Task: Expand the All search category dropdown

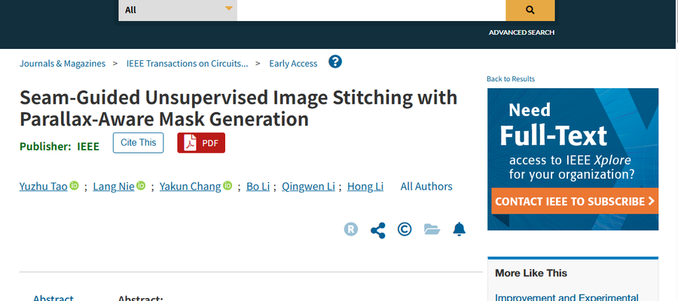Action: click(x=178, y=10)
